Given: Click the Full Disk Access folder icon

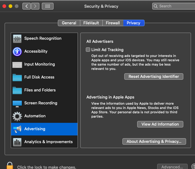Looking at the screenshot, I should click(17, 78).
